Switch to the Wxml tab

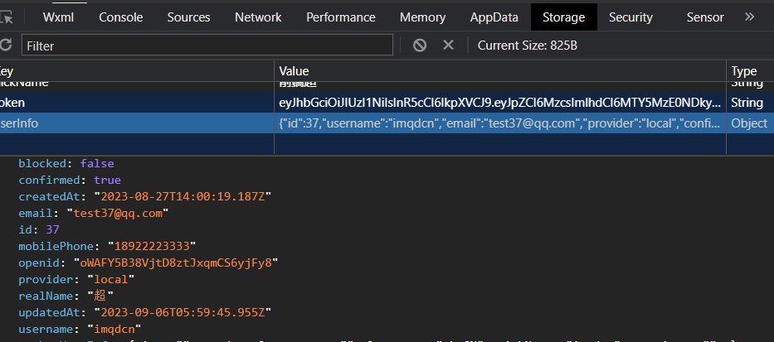[x=59, y=17]
